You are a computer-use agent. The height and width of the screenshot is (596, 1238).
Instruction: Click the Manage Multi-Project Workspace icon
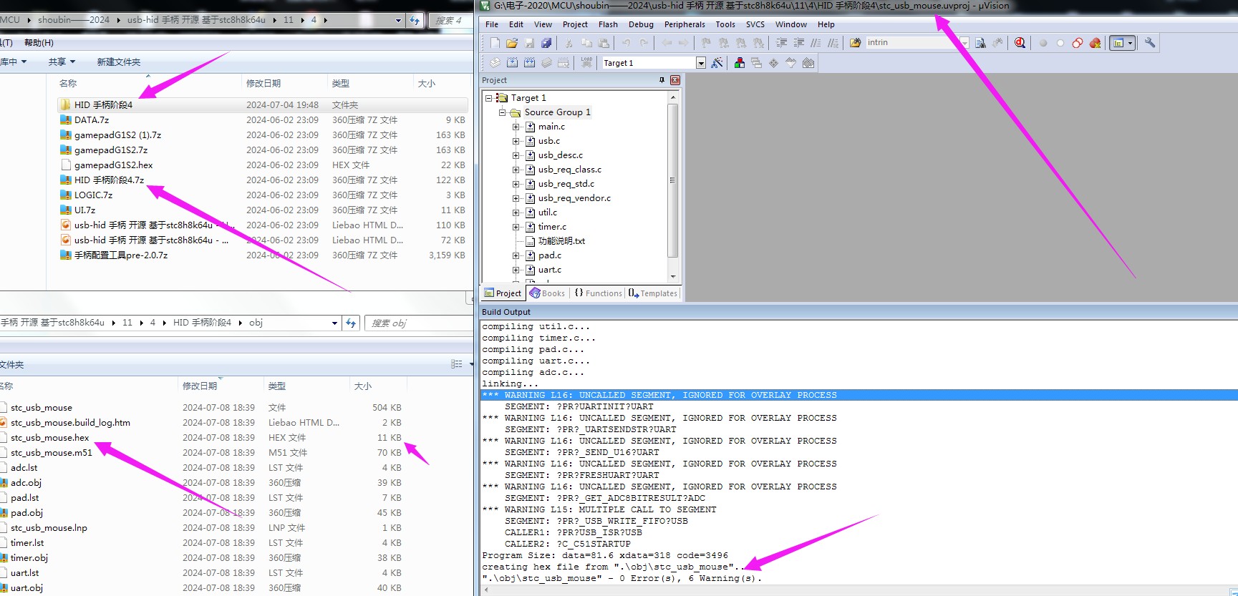click(x=757, y=63)
